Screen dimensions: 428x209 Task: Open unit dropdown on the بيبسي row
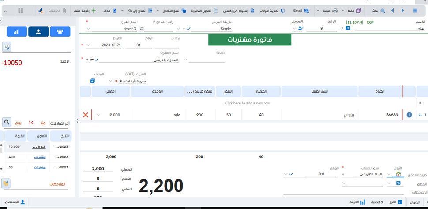click(x=98, y=115)
